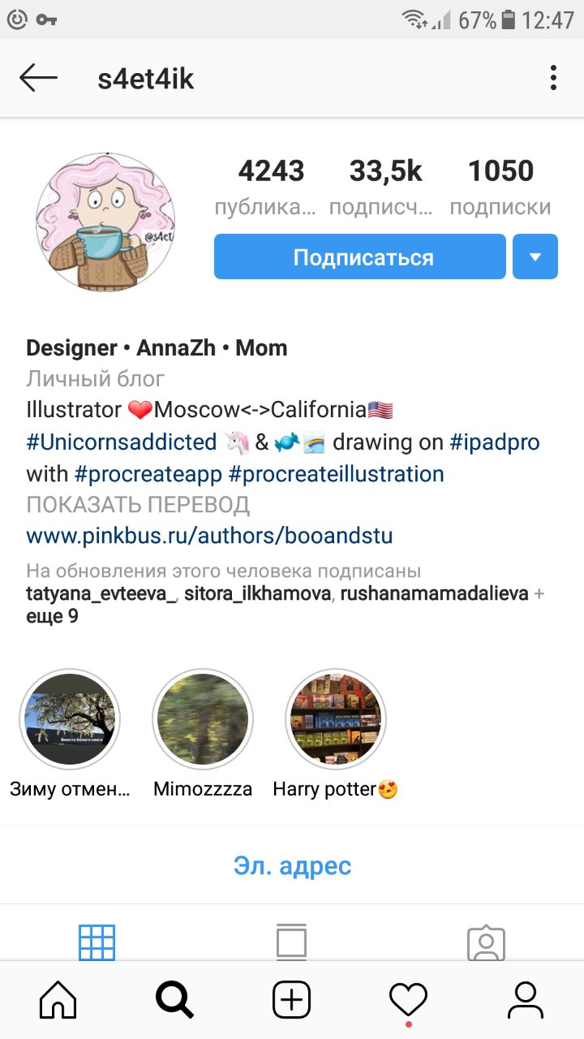Switch to the feed list view
The width and height of the screenshot is (584, 1039).
click(x=292, y=943)
